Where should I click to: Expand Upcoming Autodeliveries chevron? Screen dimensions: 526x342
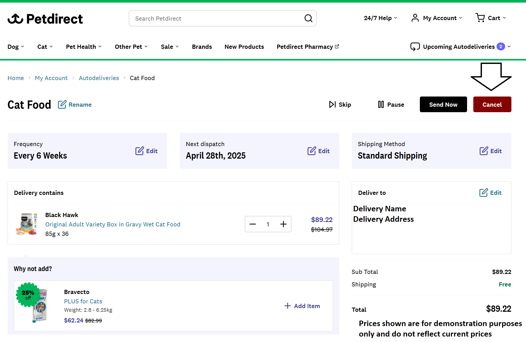pyautogui.click(x=509, y=47)
